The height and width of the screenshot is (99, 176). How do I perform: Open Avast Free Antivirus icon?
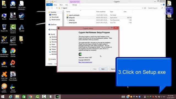pyautogui.click(x=4, y=76)
